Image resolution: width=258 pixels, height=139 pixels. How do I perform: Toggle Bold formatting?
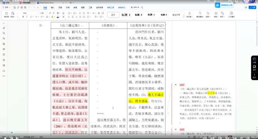[x=23, y=17]
